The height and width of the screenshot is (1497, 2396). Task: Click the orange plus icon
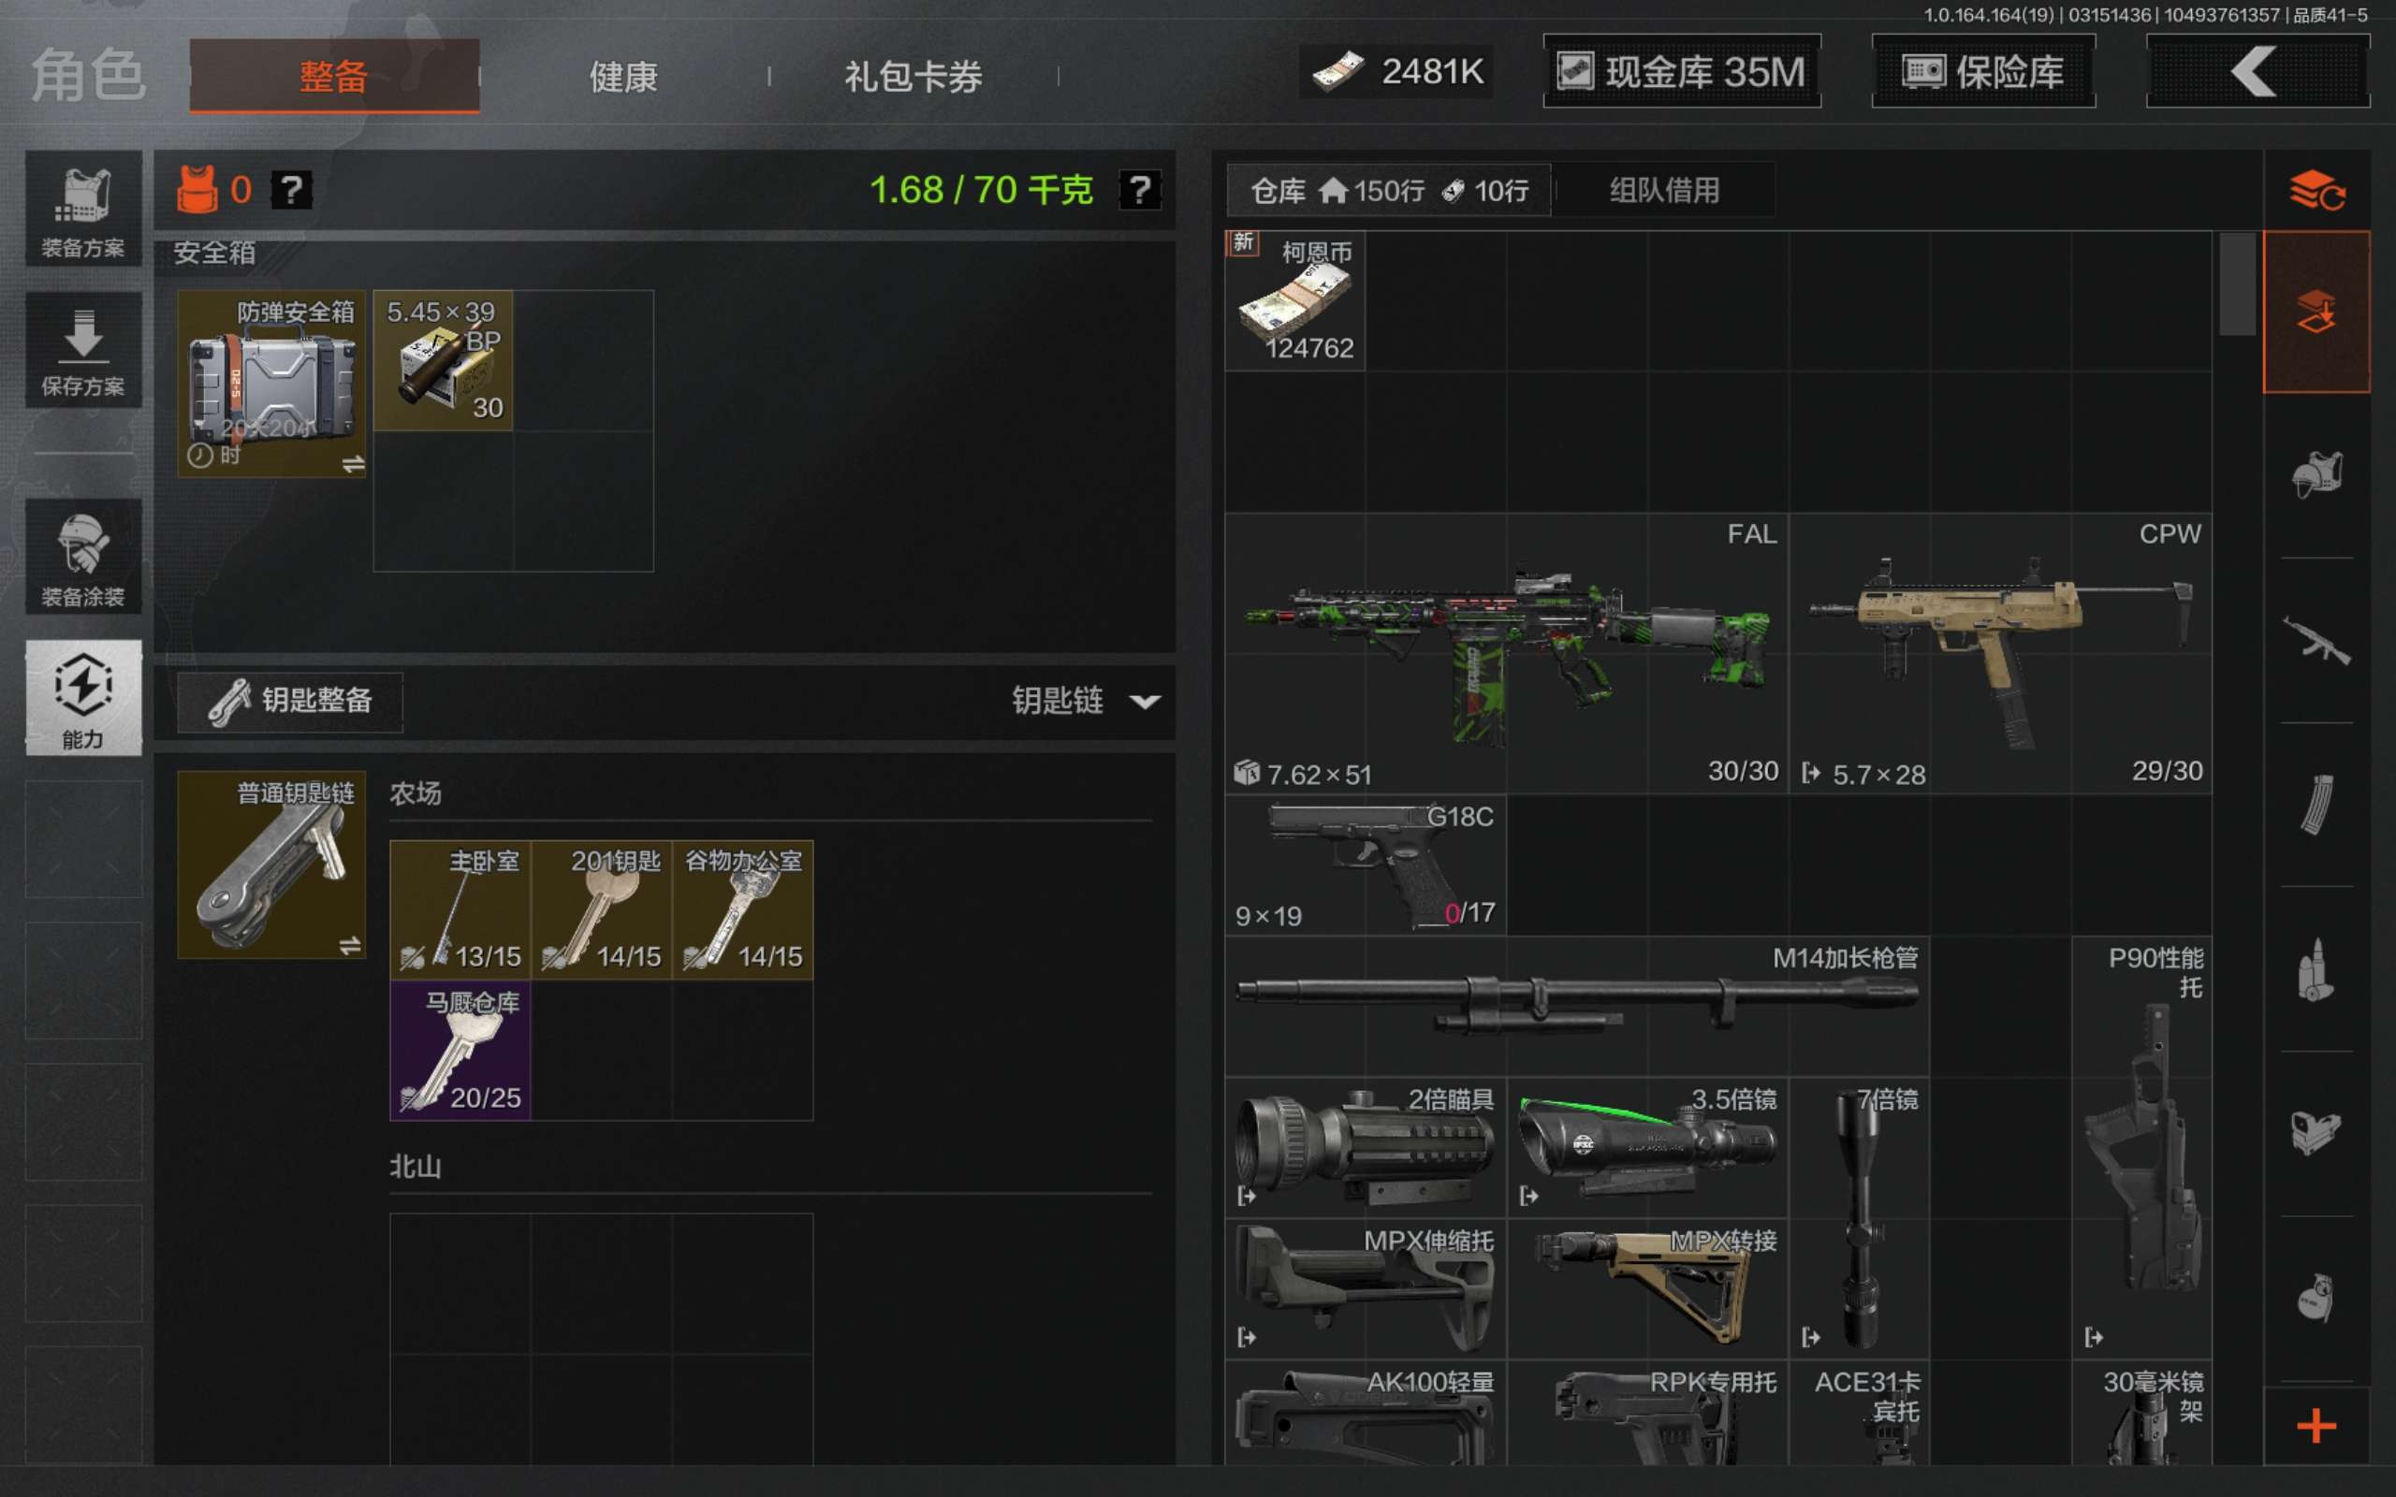pos(2316,1427)
